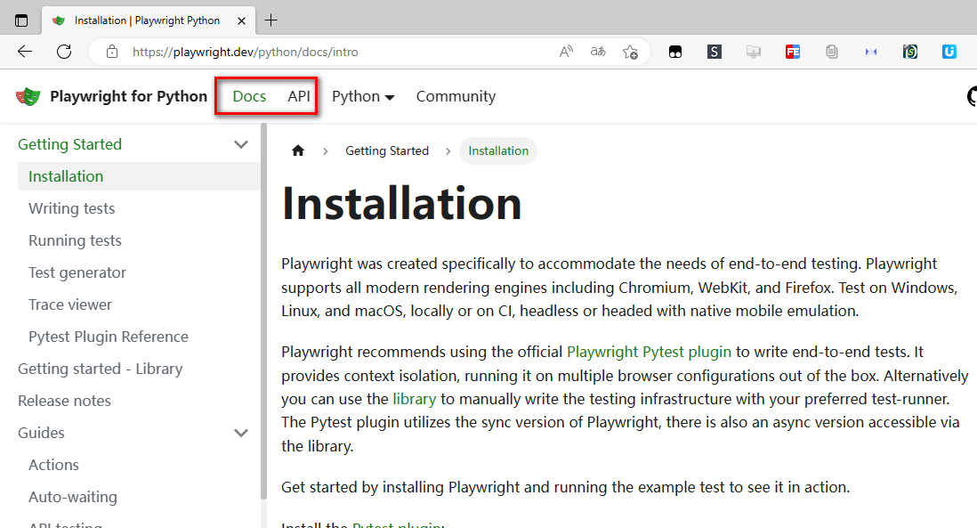Open Test generator sidebar page

click(x=77, y=272)
